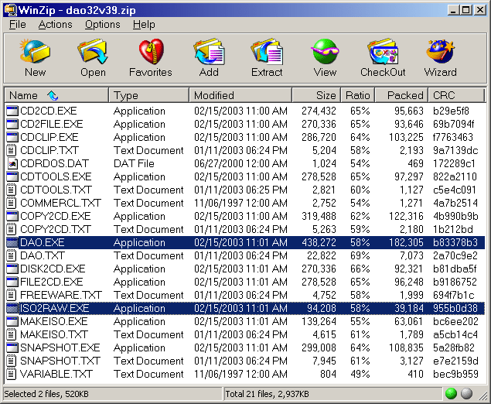The width and height of the screenshot is (491, 404).
Task: Click the 06/27/2000 12:00 AM date cell
Action: point(240,163)
